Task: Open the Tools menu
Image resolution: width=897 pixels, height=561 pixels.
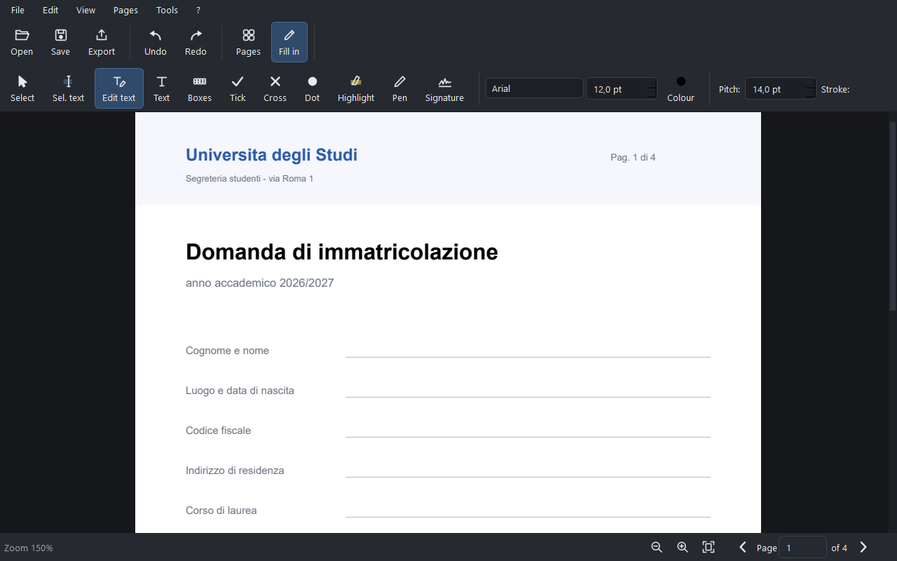Action: [167, 10]
